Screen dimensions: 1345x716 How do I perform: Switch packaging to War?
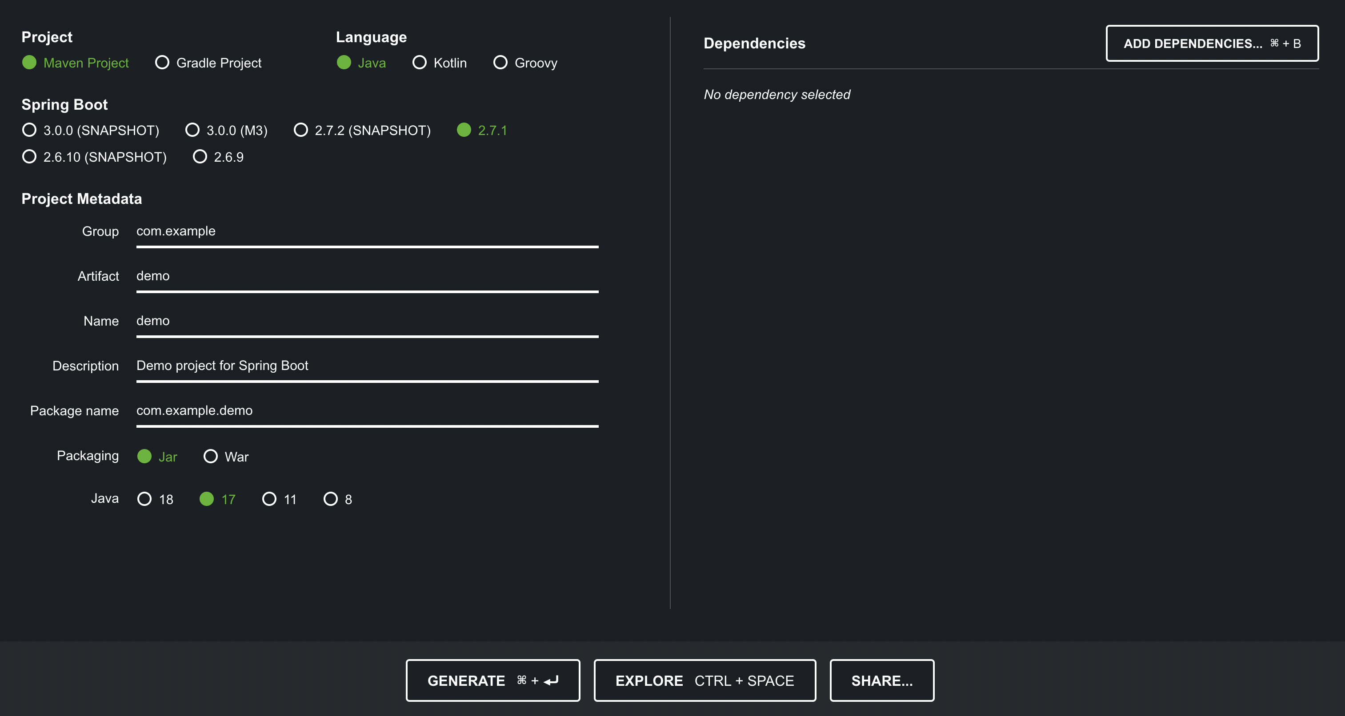click(210, 457)
